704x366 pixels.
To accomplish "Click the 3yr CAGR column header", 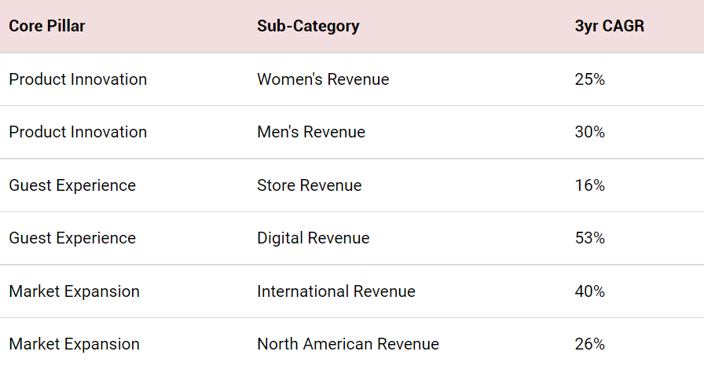I will pos(609,26).
